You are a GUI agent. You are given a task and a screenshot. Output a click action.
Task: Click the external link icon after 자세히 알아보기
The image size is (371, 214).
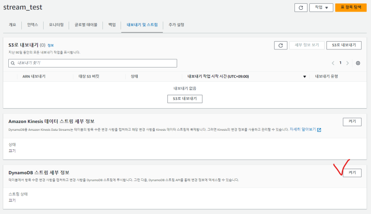[x=319, y=130]
